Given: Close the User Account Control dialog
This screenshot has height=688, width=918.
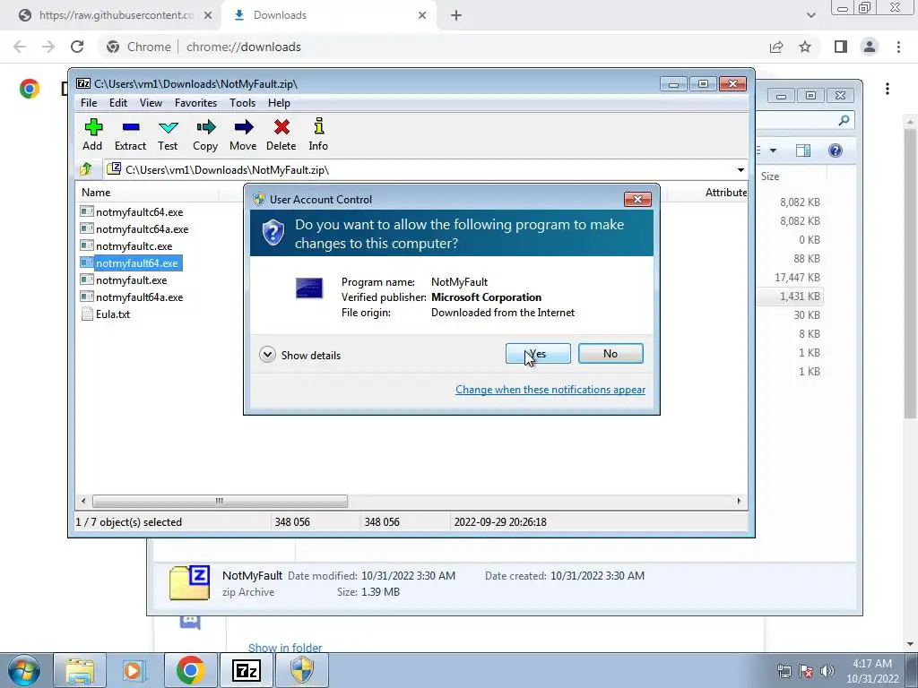Looking at the screenshot, I should (637, 200).
